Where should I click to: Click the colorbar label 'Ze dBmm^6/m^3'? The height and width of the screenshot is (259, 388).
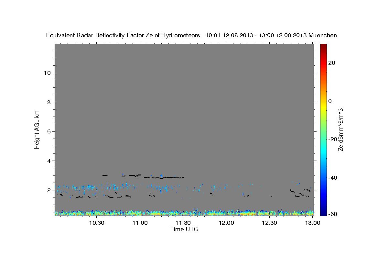[340, 129]
